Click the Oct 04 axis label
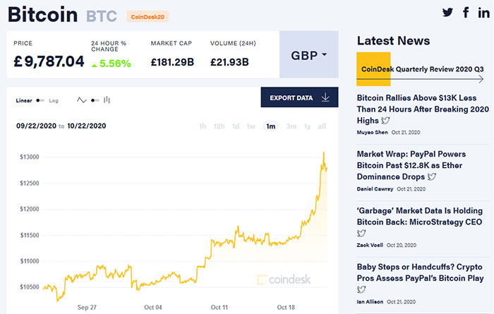 [x=153, y=308]
